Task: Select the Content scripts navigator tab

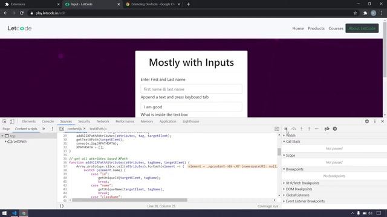Action: [26, 128]
